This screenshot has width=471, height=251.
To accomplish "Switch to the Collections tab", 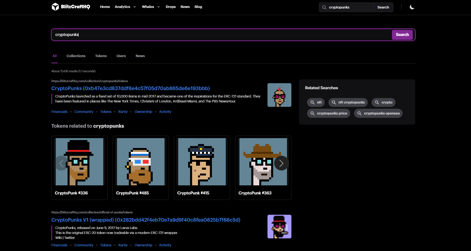I will point(76,56).
